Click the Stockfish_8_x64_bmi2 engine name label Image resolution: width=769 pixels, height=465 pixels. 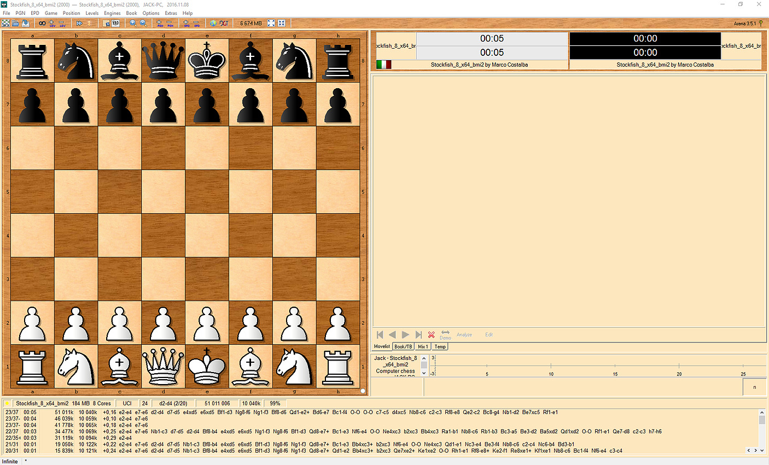42,403
